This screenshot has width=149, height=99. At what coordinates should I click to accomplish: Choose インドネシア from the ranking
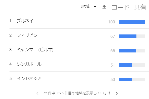tap(29, 78)
